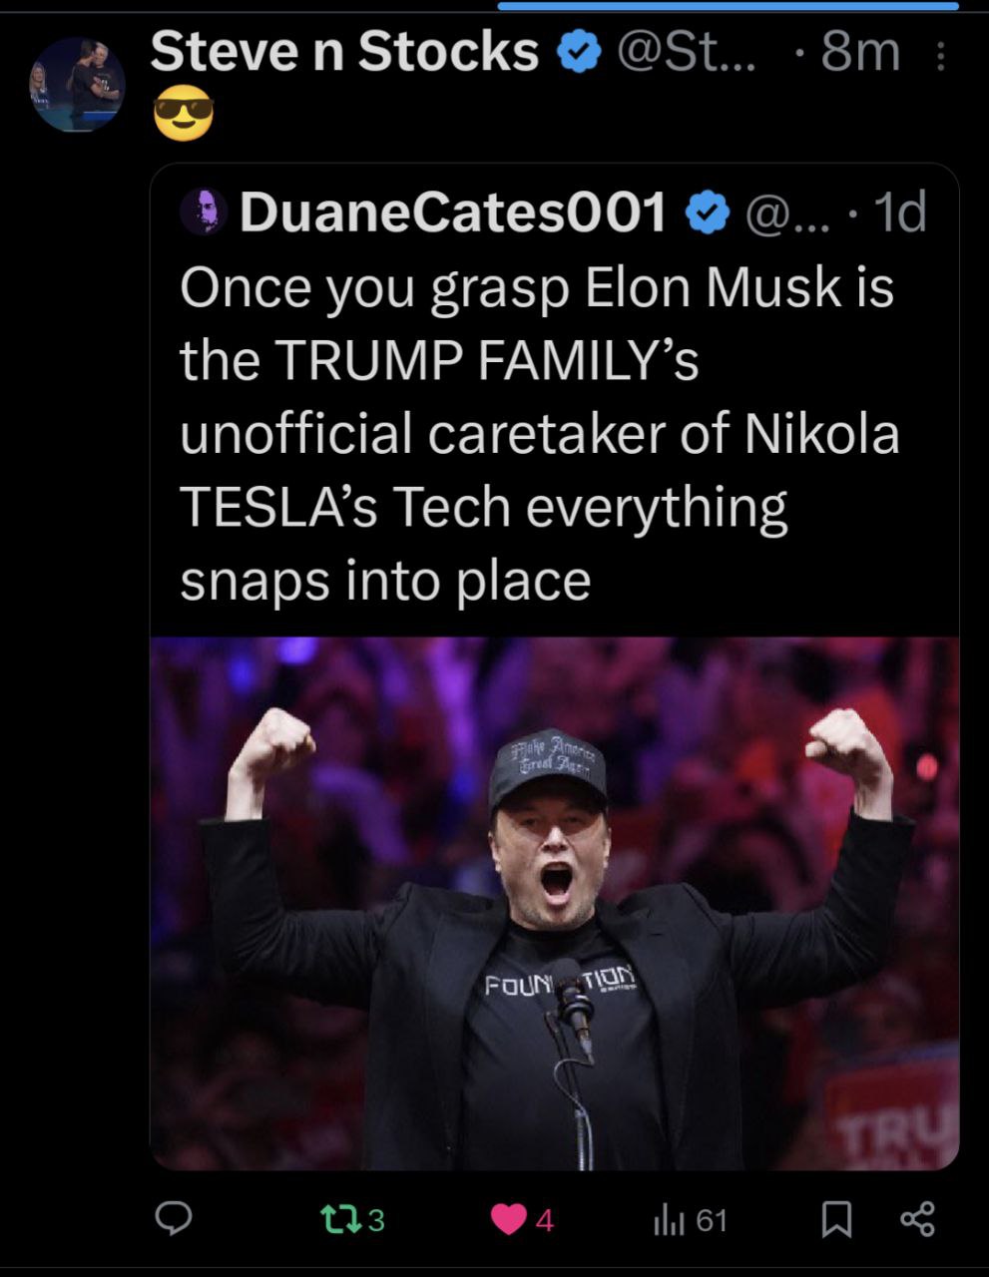Tap verified badge beside Steve n Stocks
Screen dimensions: 989x1277
pyautogui.click(x=578, y=52)
